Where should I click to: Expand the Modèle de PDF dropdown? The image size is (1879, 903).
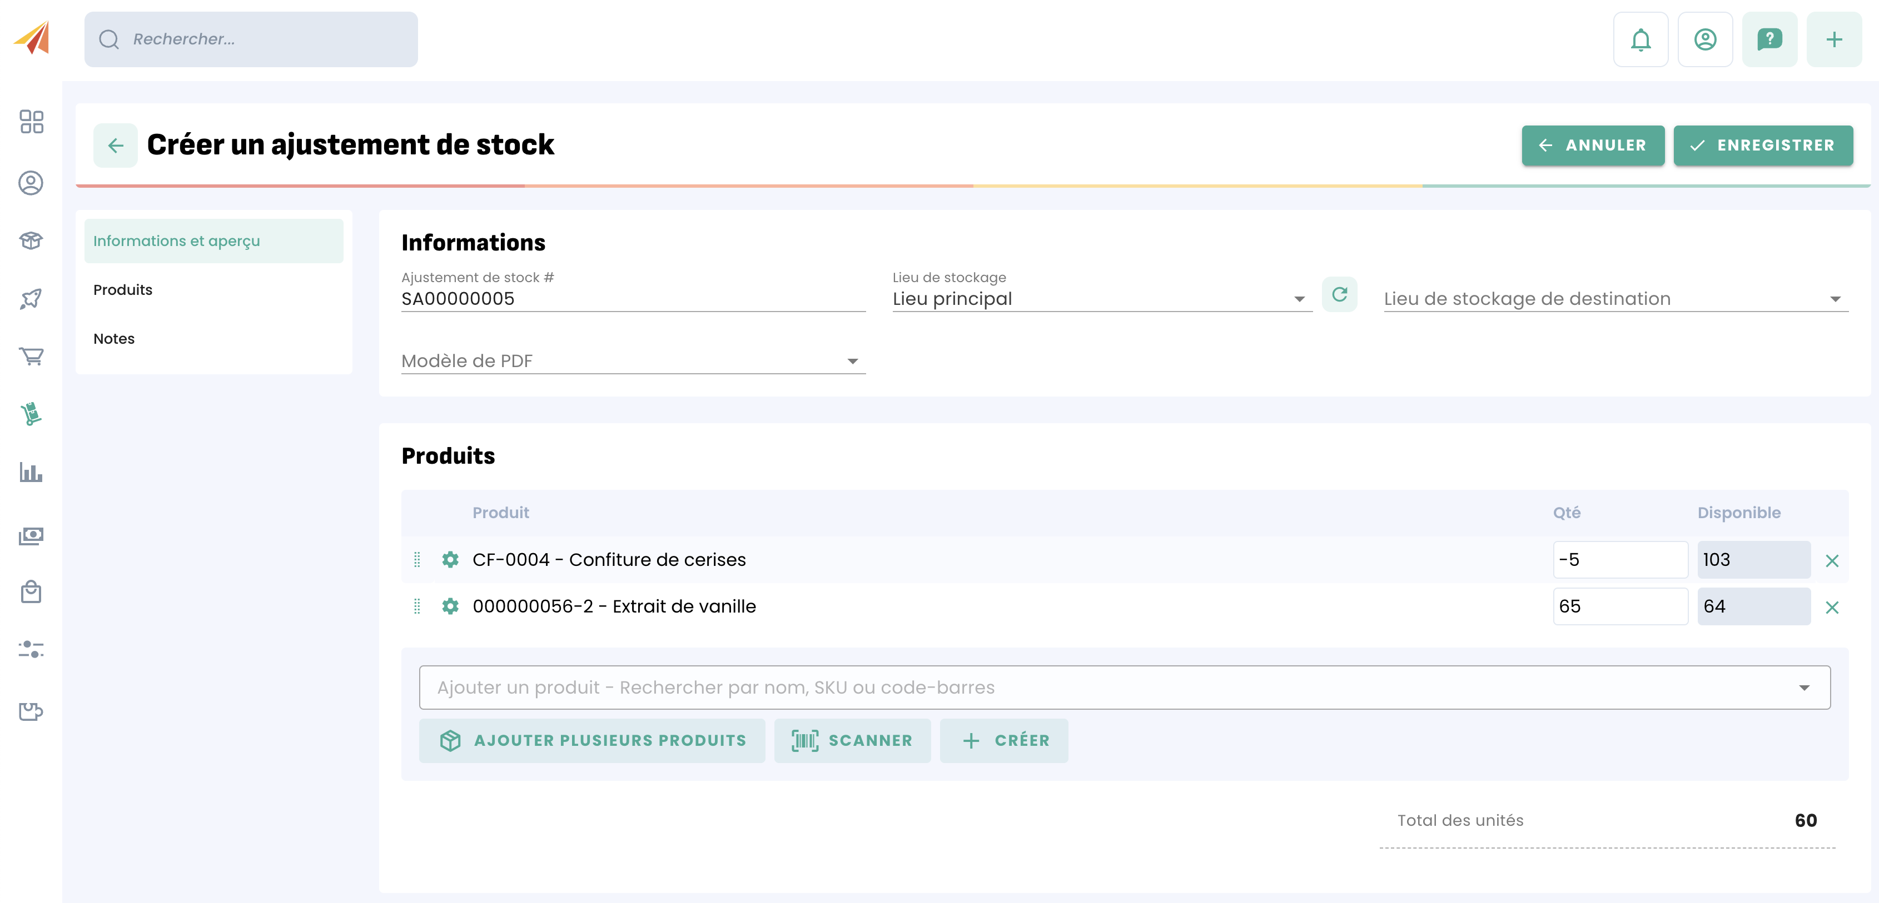pyautogui.click(x=852, y=362)
